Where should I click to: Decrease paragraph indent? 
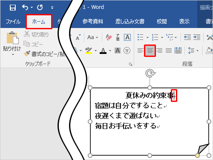coord(187,37)
